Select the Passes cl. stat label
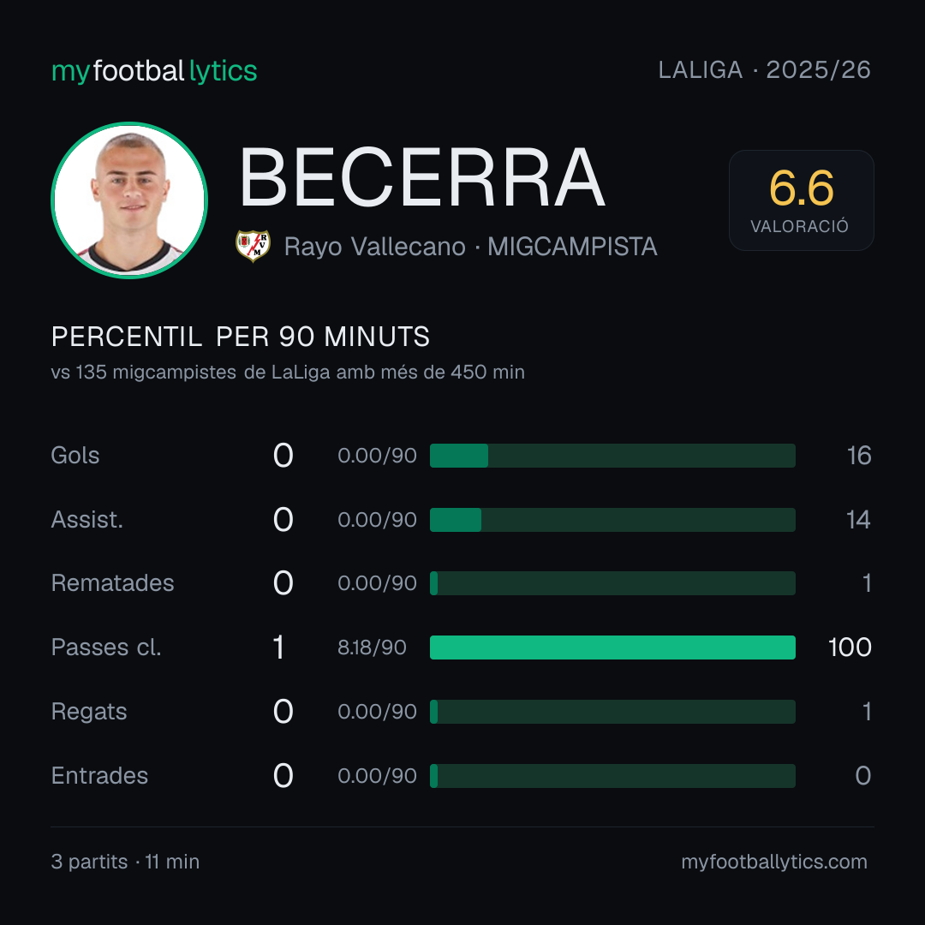This screenshot has height=925, width=925. tap(106, 647)
